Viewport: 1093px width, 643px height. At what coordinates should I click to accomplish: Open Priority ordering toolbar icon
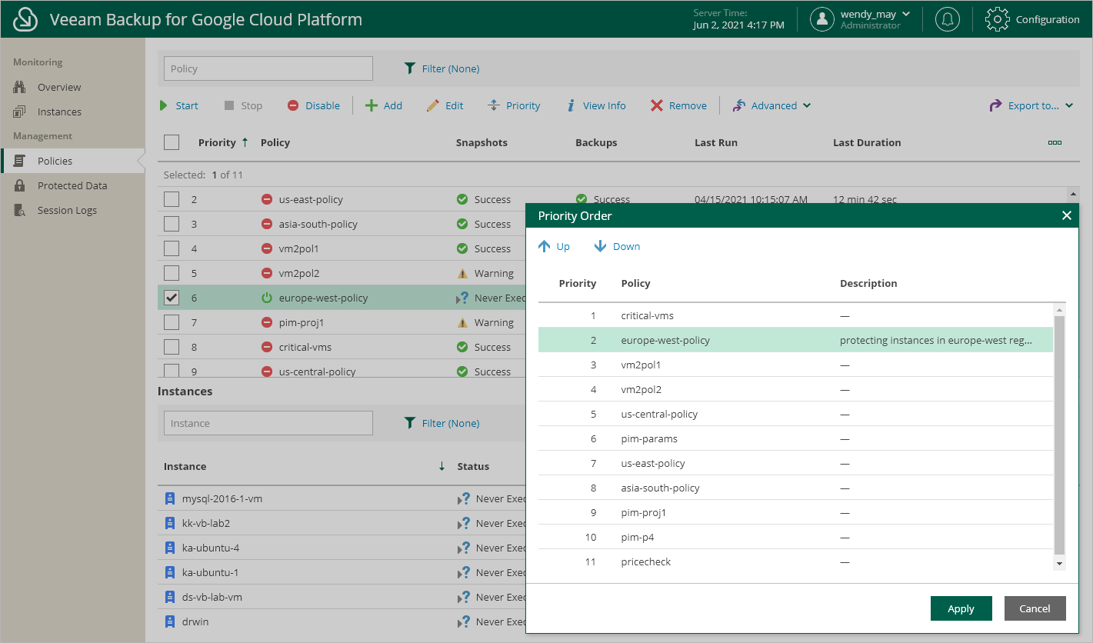click(494, 105)
